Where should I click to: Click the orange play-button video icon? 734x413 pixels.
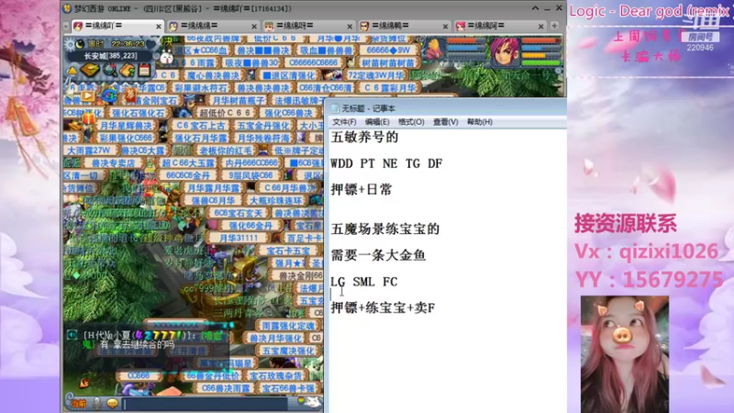(87, 96)
